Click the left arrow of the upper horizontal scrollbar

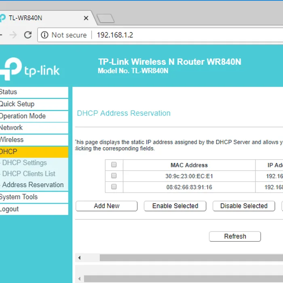click(79, 258)
